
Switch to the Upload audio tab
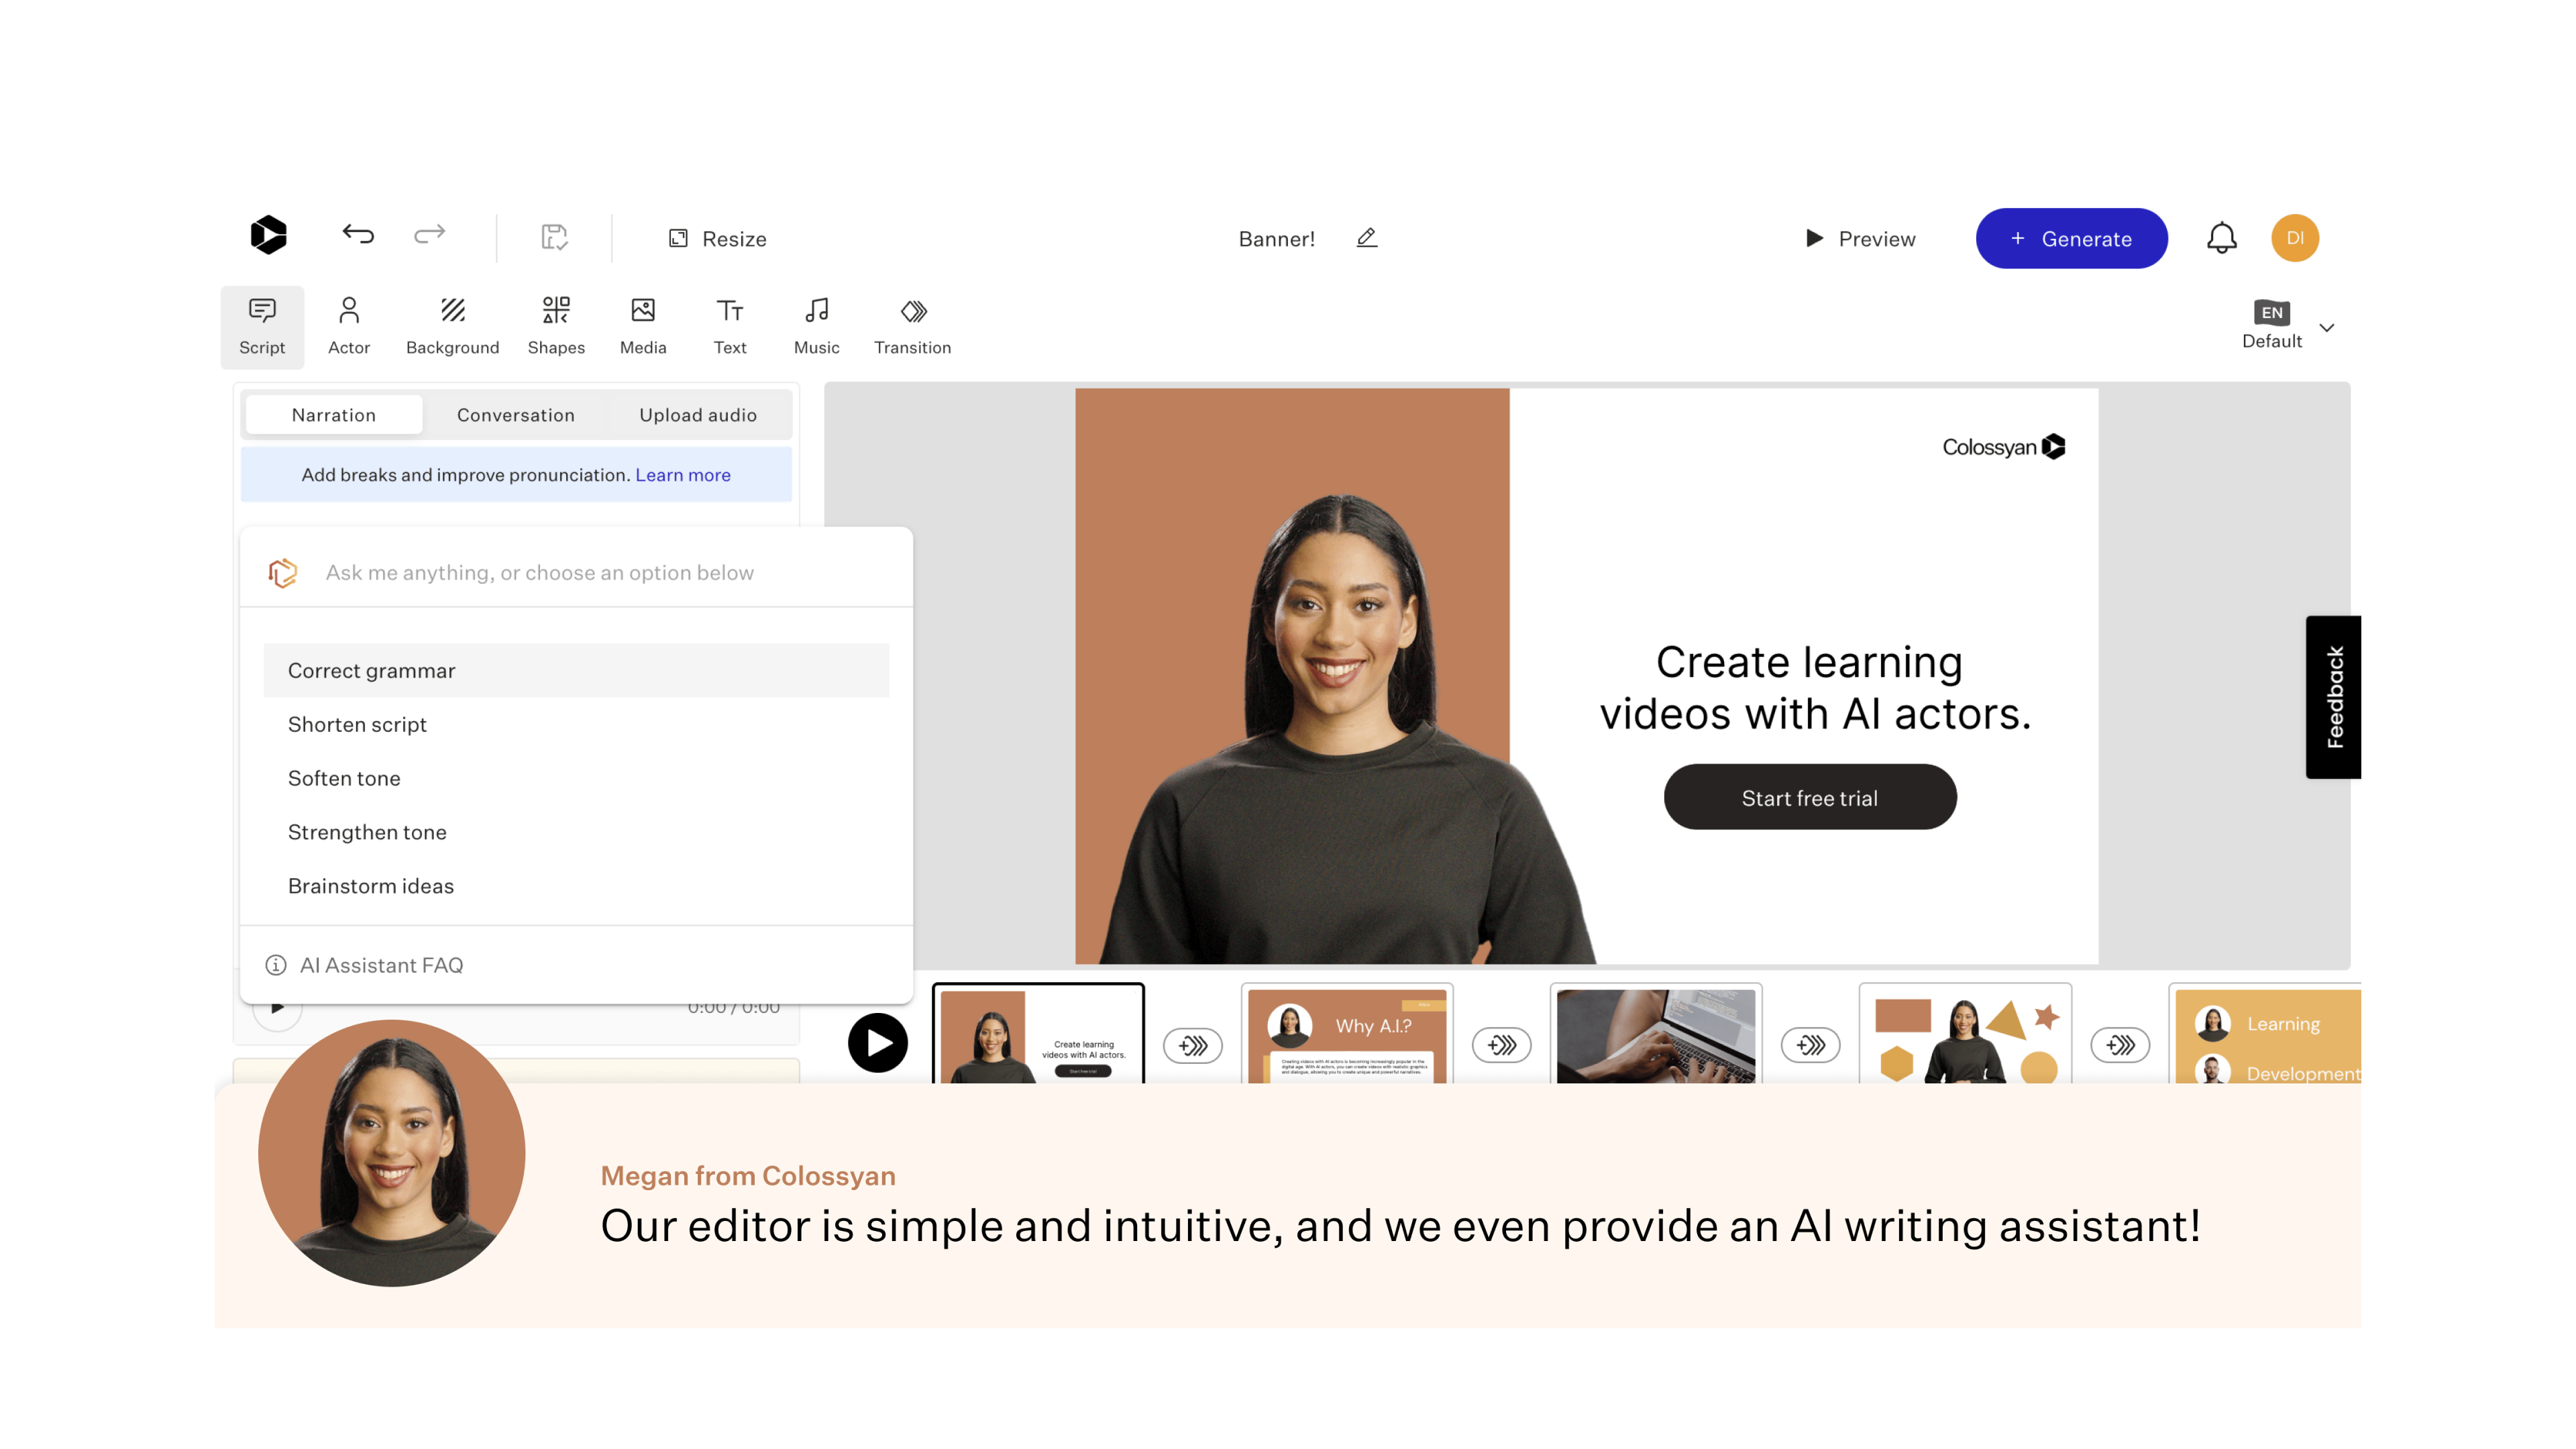point(697,414)
